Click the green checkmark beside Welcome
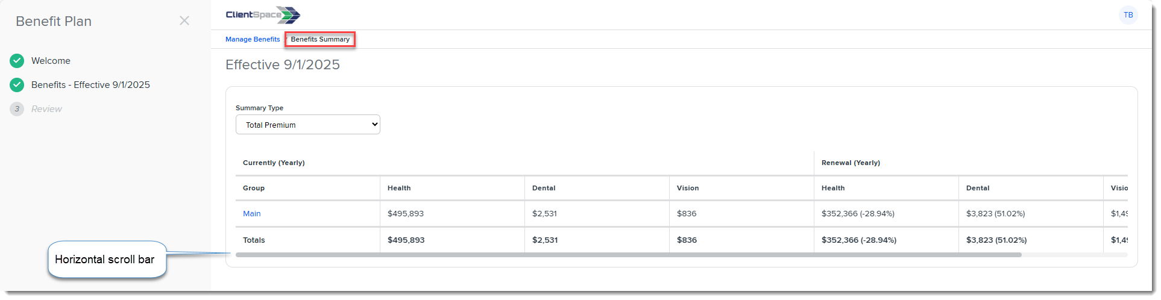The height and width of the screenshot is (300, 1161). 17,61
